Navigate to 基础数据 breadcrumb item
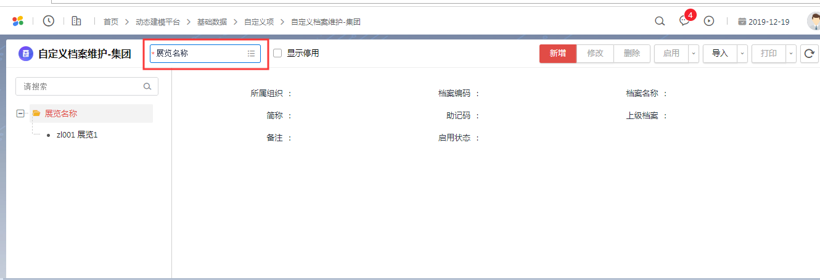Viewport: 820px width, 280px height. pyautogui.click(x=212, y=22)
